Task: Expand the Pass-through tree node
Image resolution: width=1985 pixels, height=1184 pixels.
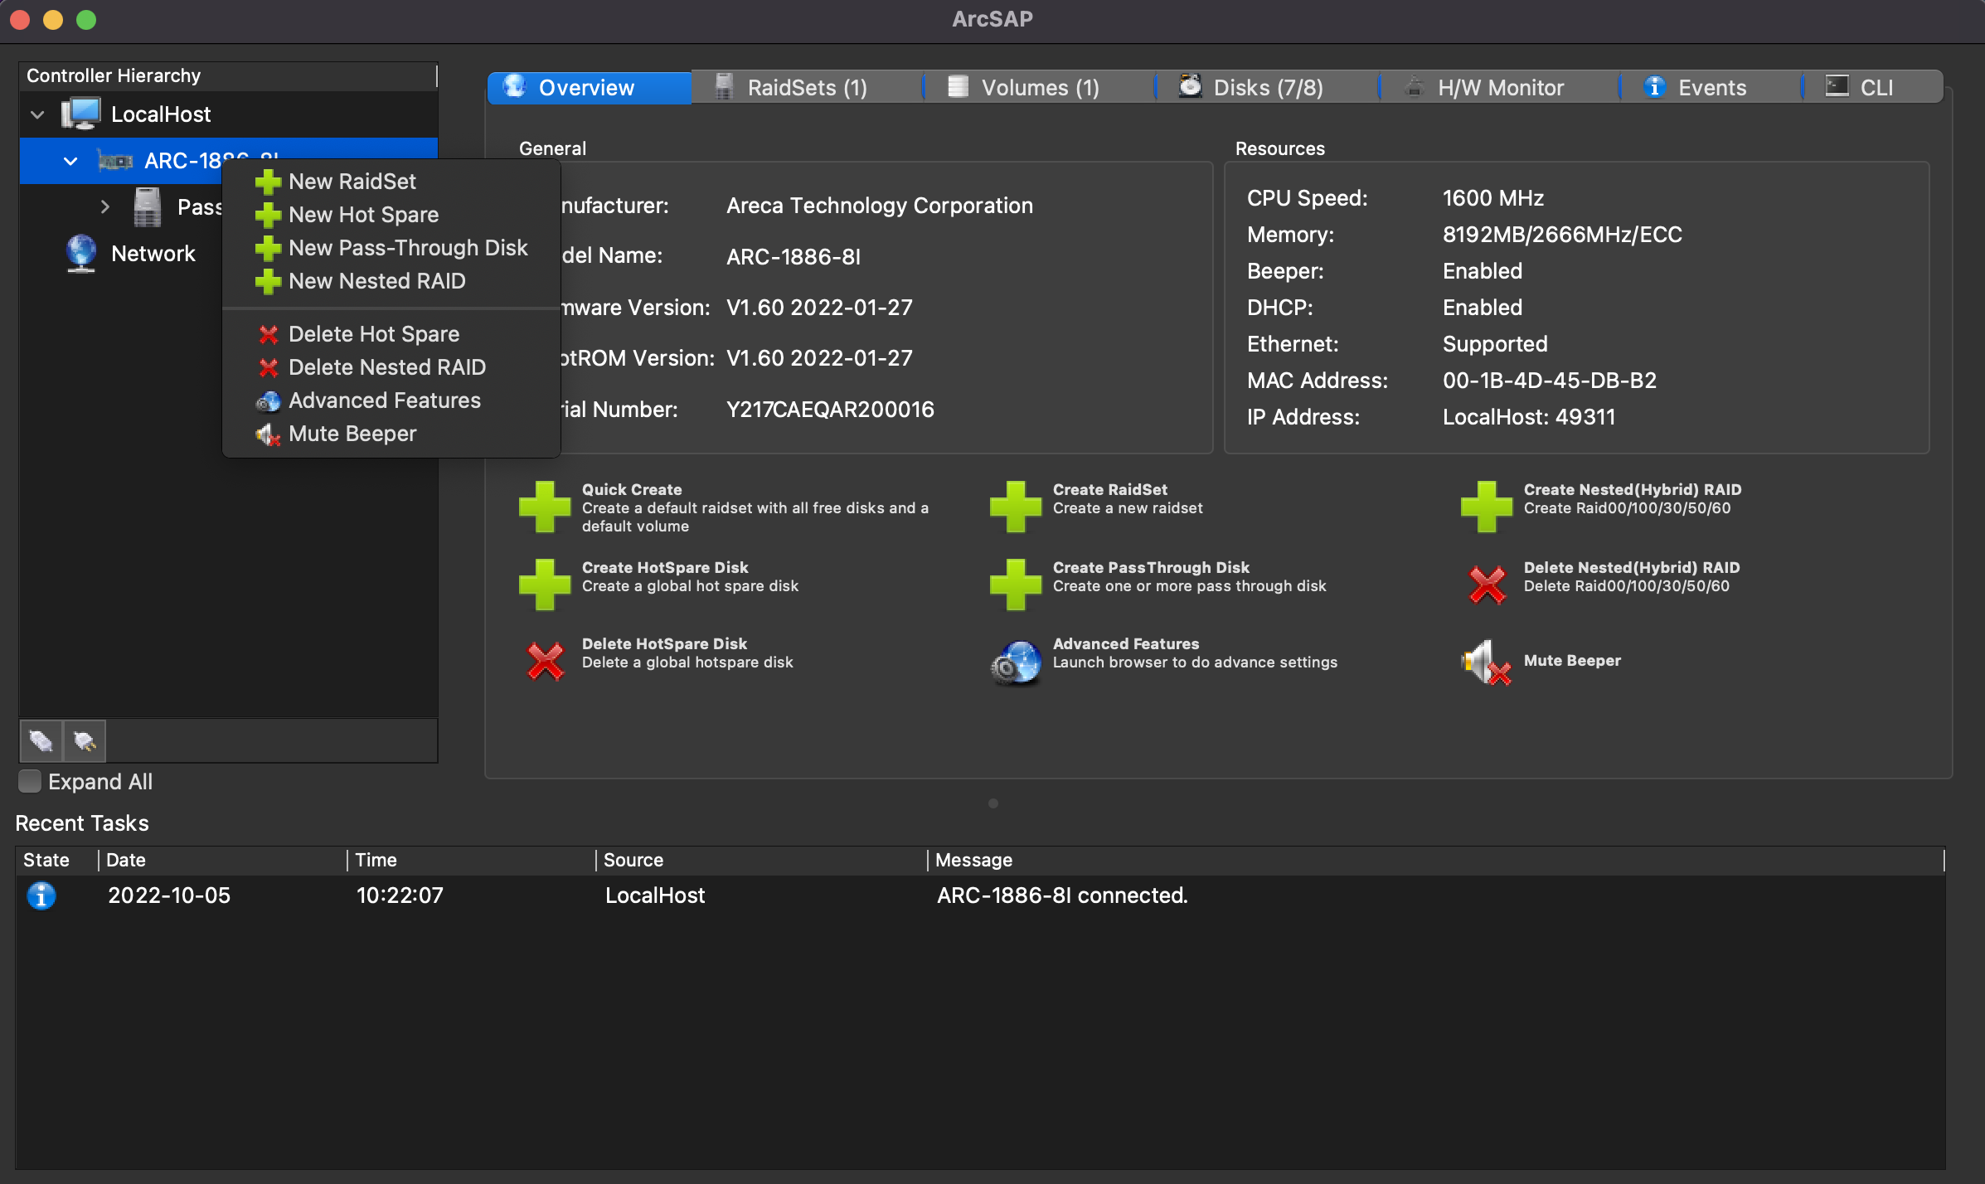Action: tap(104, 206)
